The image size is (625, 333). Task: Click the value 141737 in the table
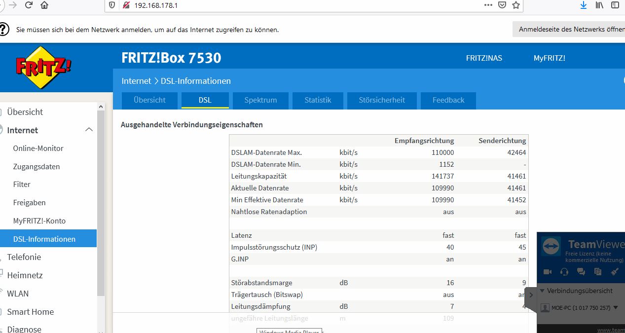(442, 176)
